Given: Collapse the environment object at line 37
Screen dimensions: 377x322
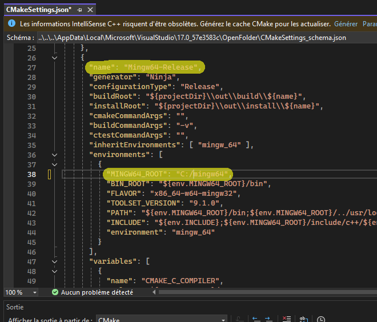Looking at the screenshot, I should coord(54,164).
